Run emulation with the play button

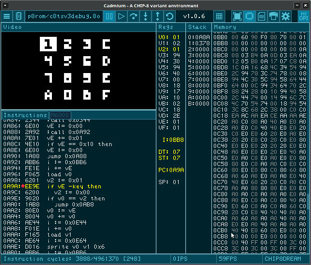click(x=121, y=16)
